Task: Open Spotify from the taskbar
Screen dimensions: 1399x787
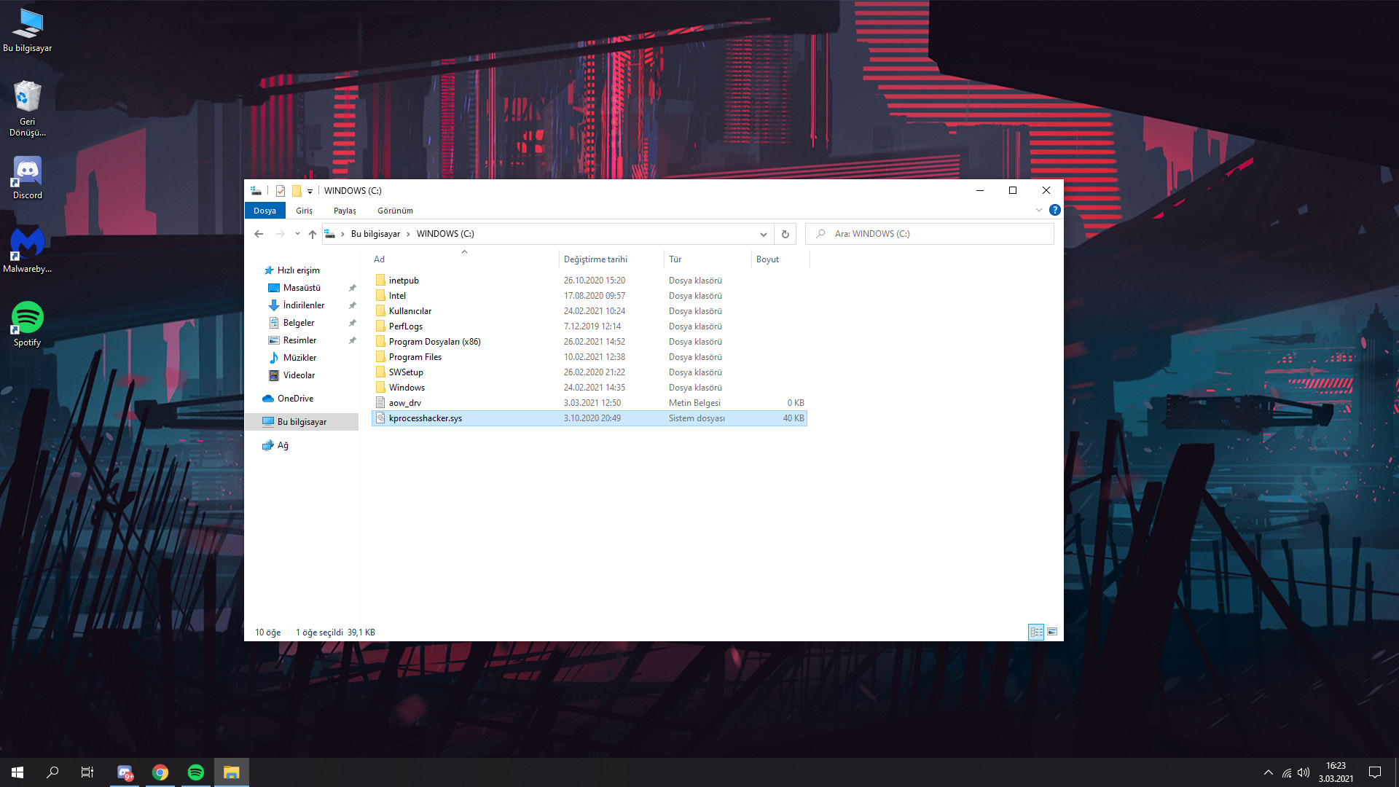Action: pos(196,772)
